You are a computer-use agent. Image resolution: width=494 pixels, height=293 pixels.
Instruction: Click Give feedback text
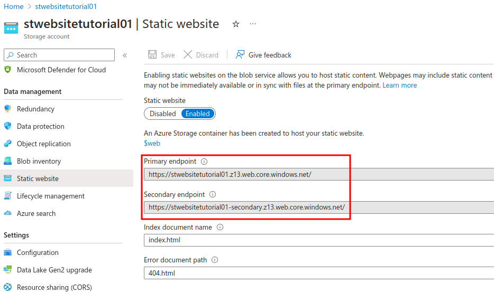pos(270,55)
